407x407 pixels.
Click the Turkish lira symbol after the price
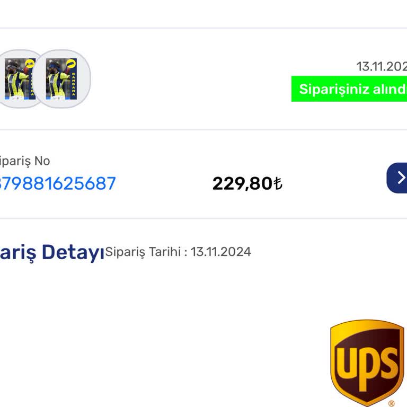pos(278,184)
